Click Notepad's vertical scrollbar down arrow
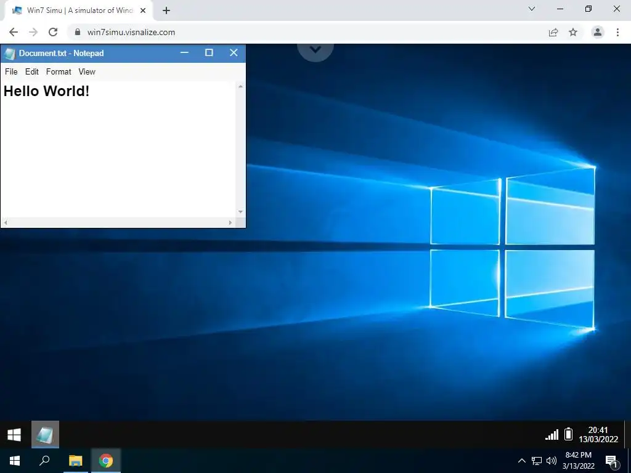The image size is (631, 473). (241, 212)
